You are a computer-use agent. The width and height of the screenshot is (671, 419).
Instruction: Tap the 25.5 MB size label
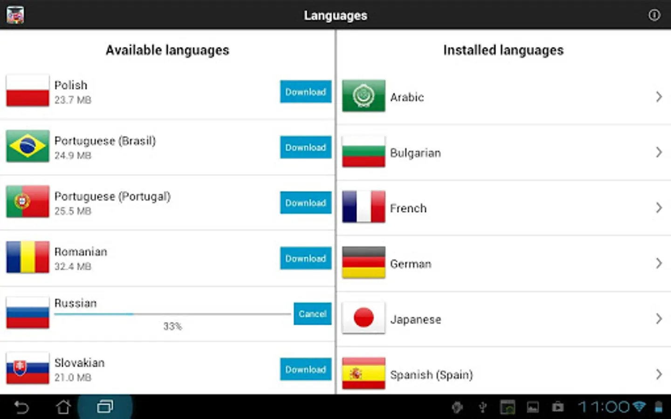click(73, 210)
